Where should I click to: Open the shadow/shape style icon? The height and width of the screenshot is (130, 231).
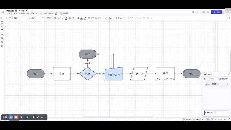tap(89, 18)
